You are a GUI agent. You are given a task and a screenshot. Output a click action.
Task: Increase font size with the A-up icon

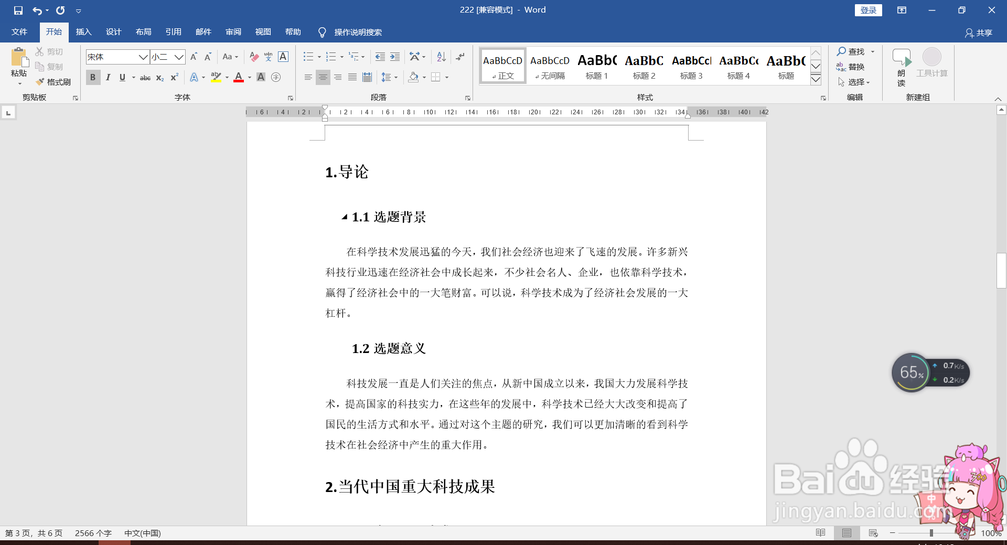coord(194,57)
